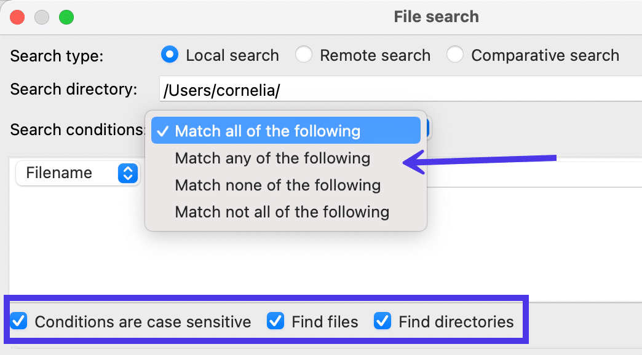This screenshot has width=642, height=355.
Task: Select Local search mode
Action: tap(169, 55)
